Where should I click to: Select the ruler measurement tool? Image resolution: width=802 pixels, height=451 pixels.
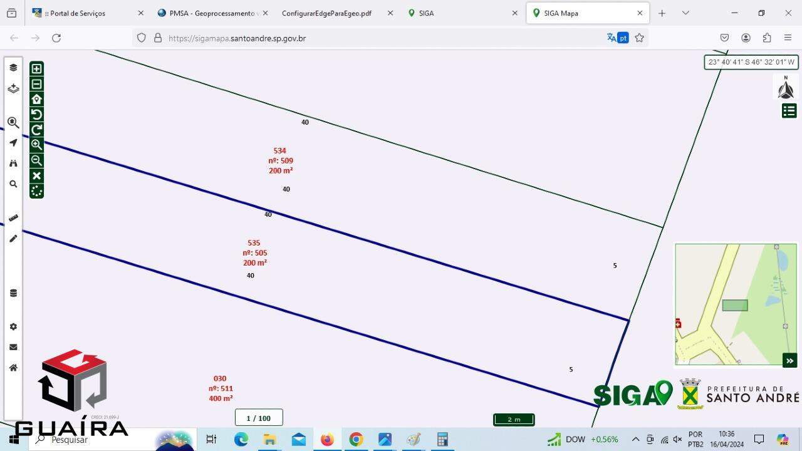point(13,218)
